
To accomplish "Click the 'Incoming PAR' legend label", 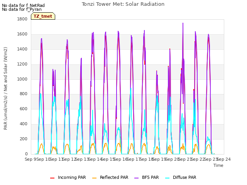I will pyautogui.click(x=72, y=177).
